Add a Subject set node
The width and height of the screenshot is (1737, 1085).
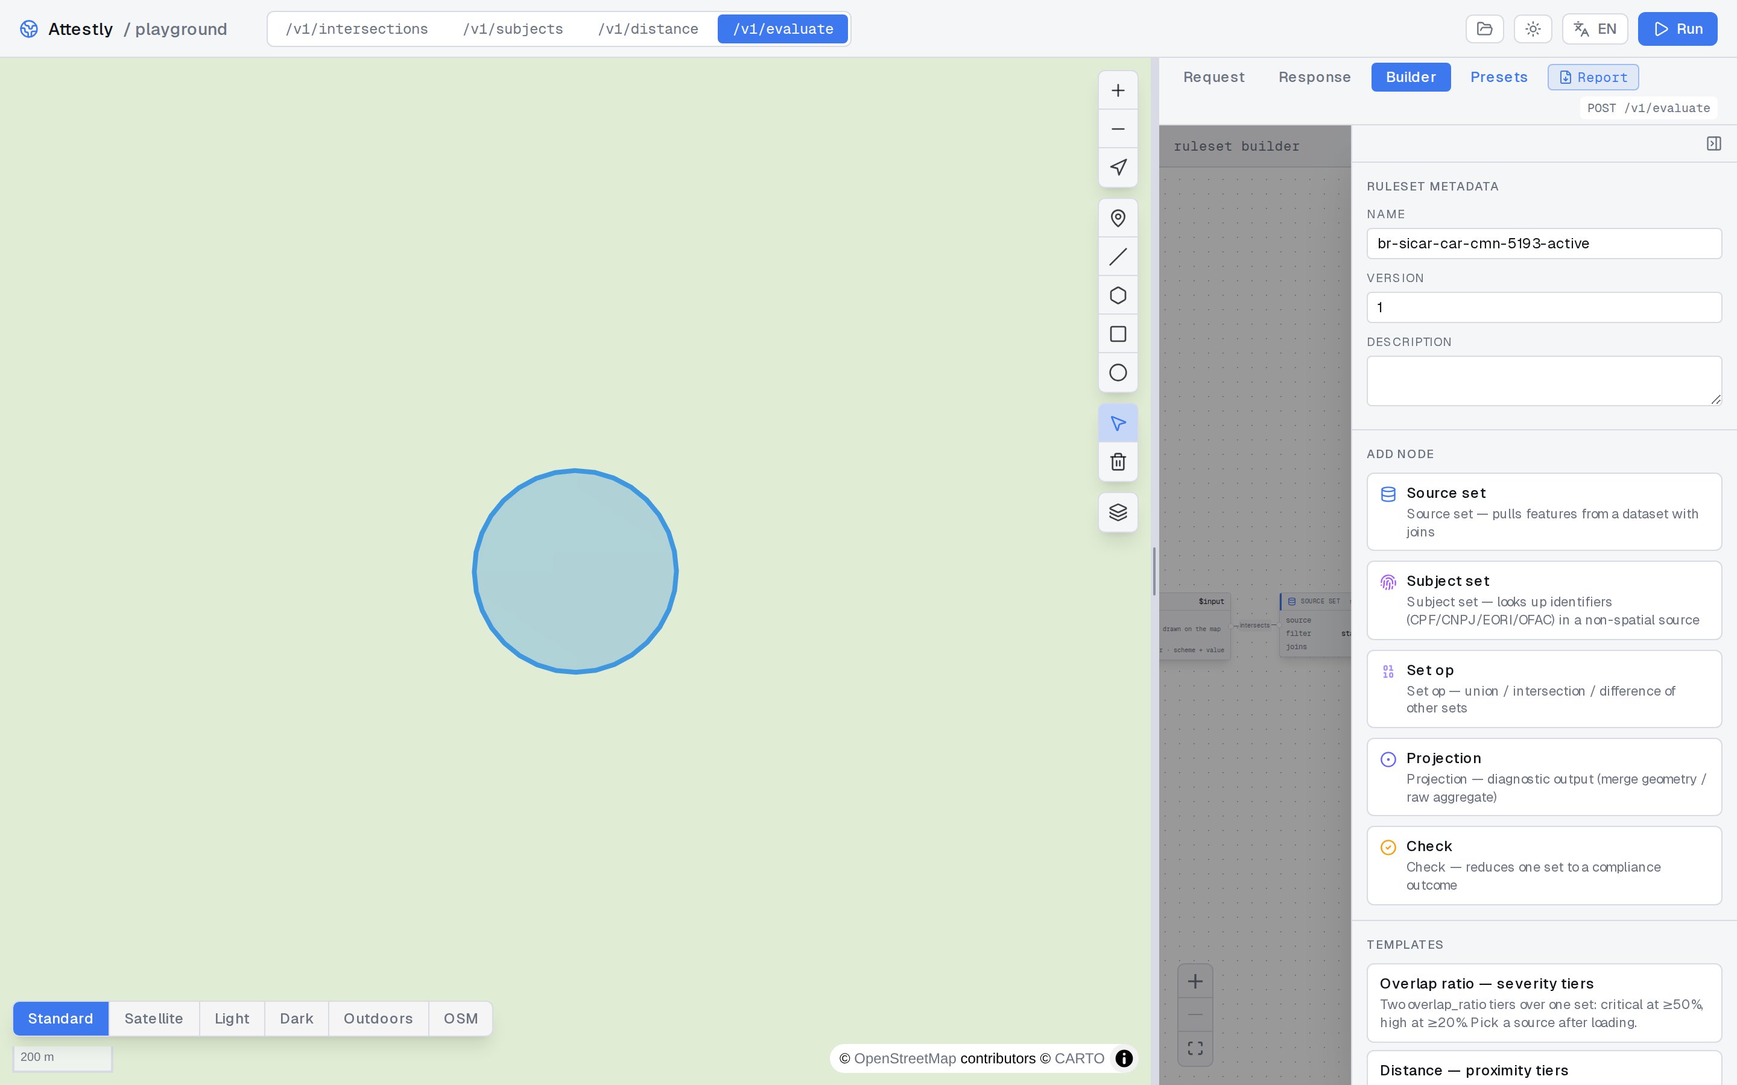pyautogui.click(x=1544, y=600)
